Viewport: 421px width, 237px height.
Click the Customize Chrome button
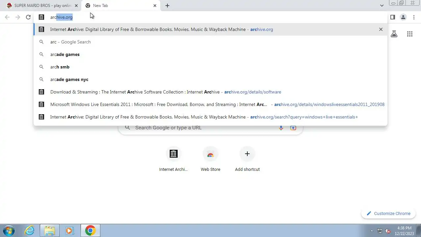coord(388,213)
